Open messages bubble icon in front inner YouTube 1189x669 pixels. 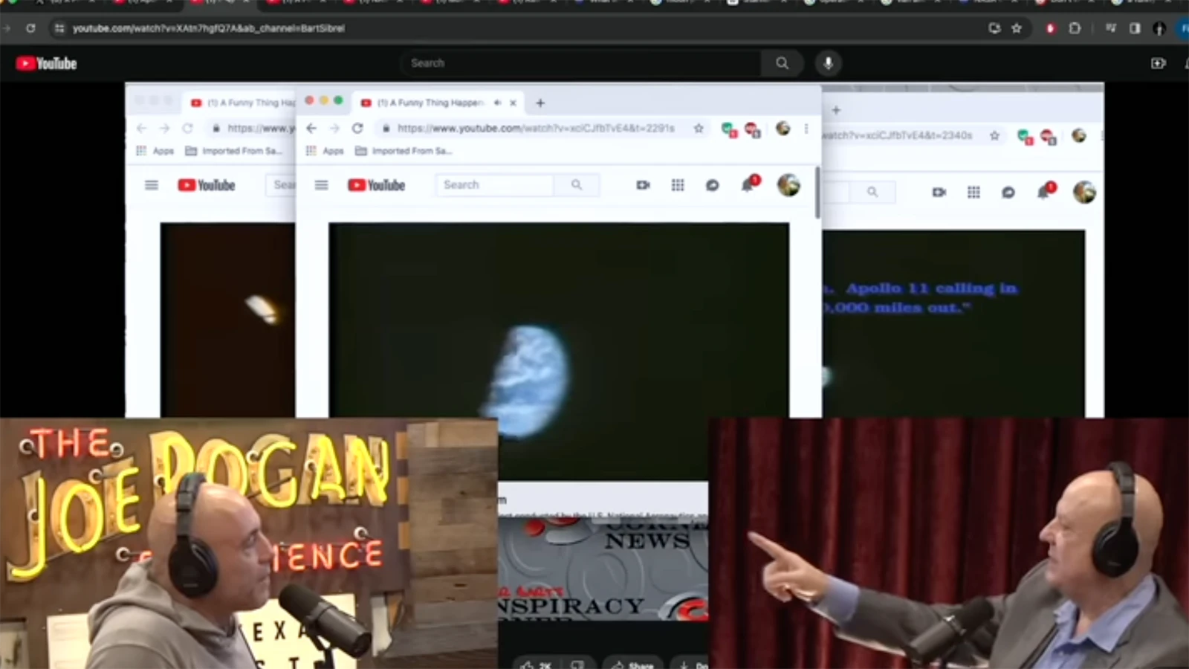click(712, 184)
